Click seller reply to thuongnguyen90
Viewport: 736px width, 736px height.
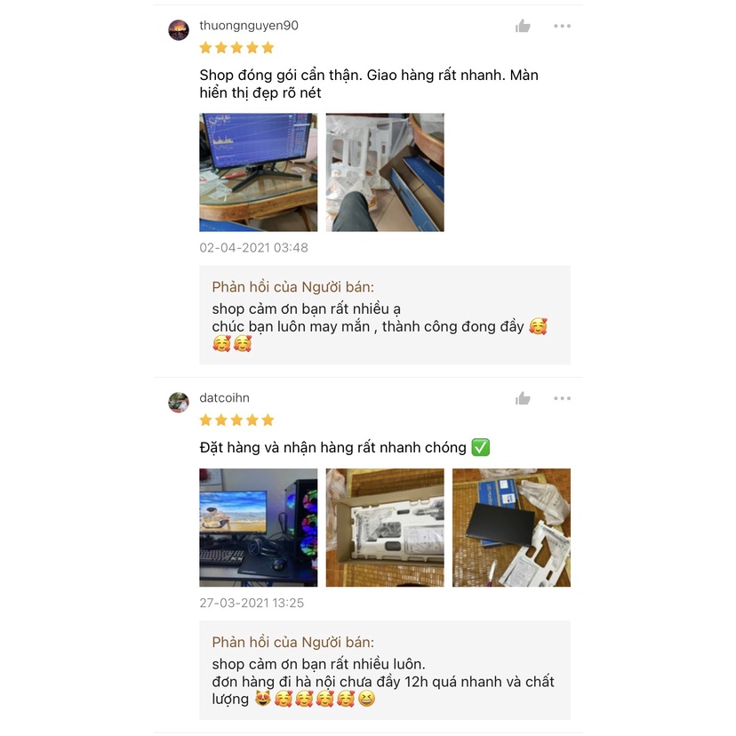(385, 315)
